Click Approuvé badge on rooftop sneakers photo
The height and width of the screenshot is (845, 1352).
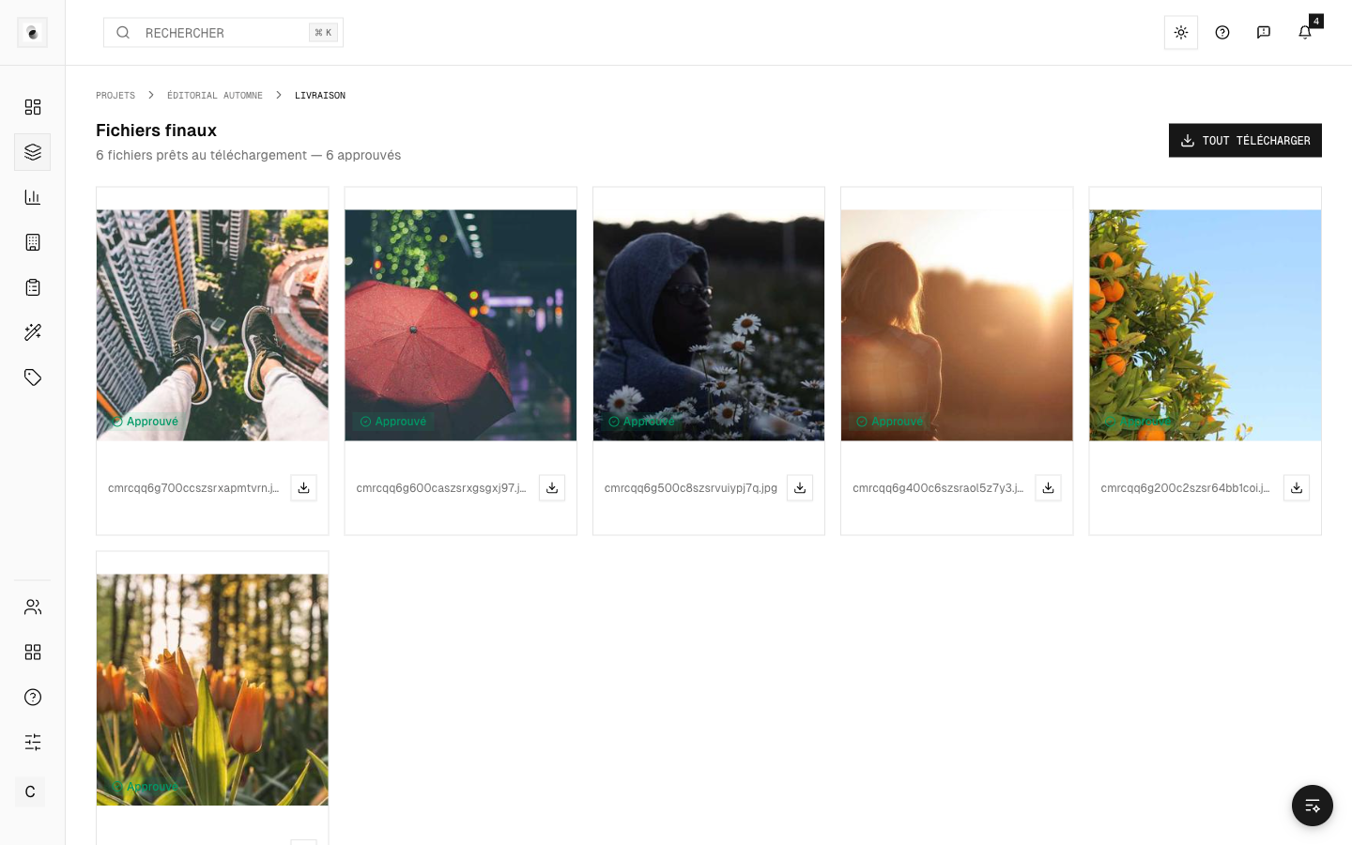click(145, 422)
